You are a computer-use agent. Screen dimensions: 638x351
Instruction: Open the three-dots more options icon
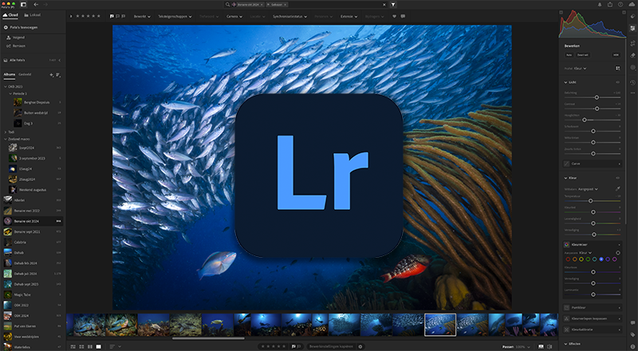point(632,93)
